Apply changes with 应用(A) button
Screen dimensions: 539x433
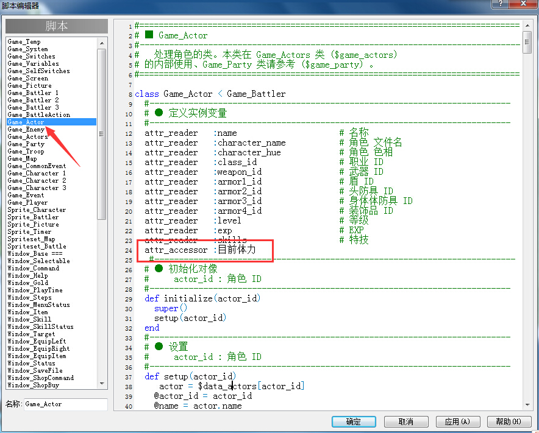[457, 421]
